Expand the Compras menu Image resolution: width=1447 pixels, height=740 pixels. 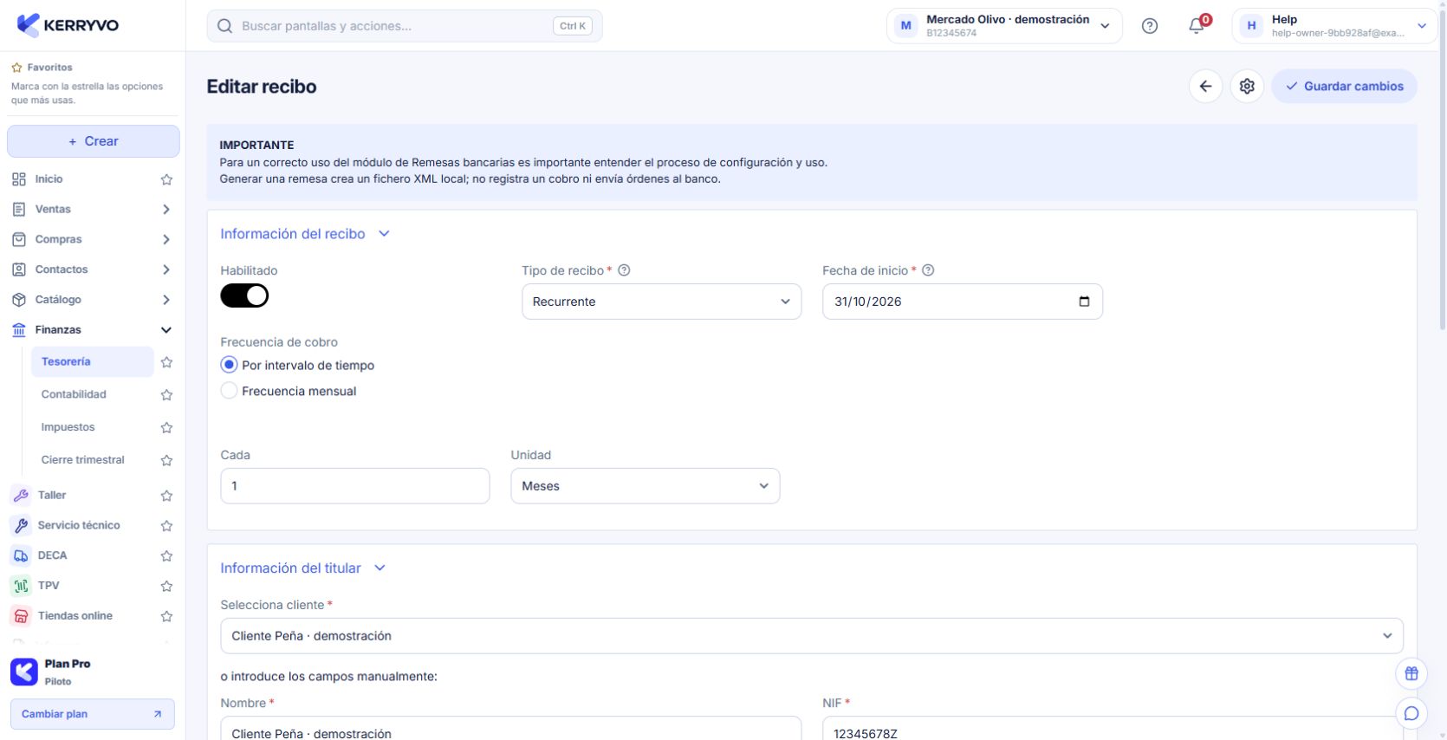(92, 239)
